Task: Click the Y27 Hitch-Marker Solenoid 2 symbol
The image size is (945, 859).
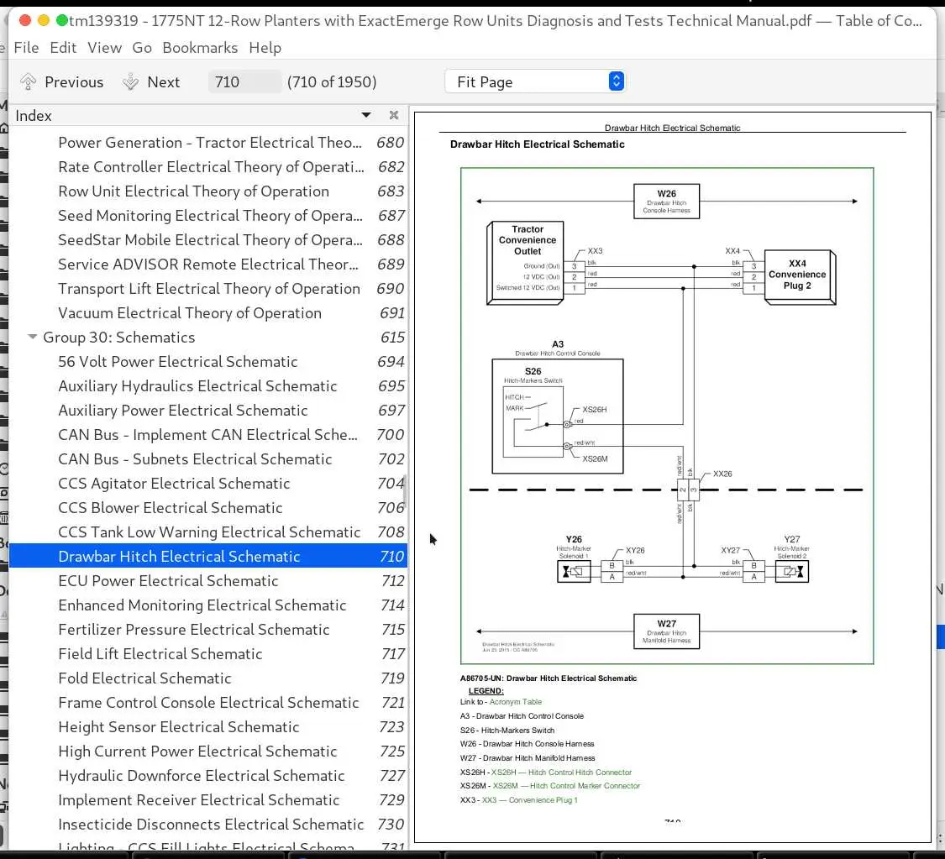Action: [792, 572]
